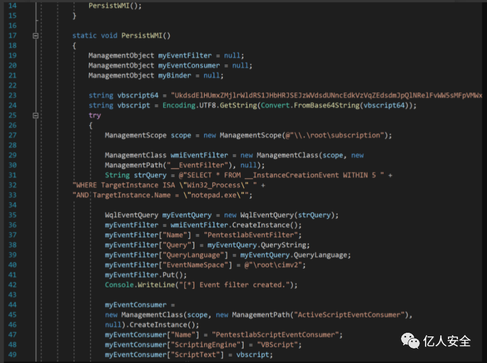The image size is (487, 363).
Task: Click "ActiveScriptEventConsumer" string on line 45
Action: [x=349, y=315]
